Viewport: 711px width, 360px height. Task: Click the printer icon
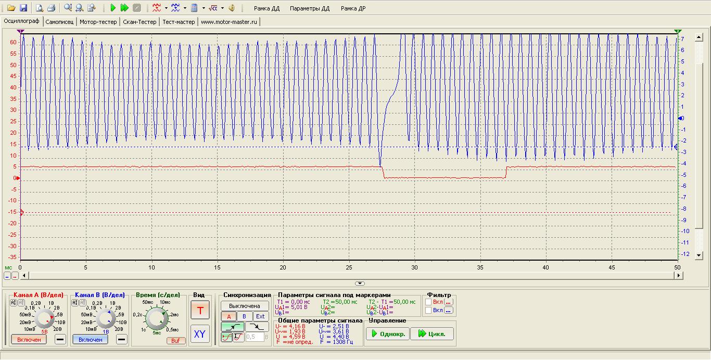(x=51, y=8)
